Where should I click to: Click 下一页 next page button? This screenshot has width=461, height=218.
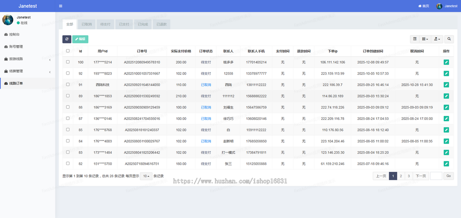[x=421, y=176]
